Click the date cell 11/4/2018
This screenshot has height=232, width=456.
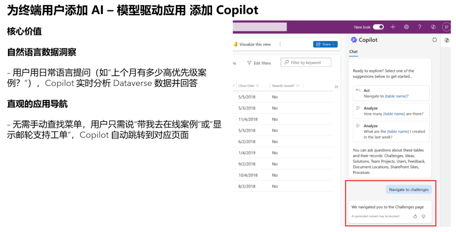click(248, 120)
